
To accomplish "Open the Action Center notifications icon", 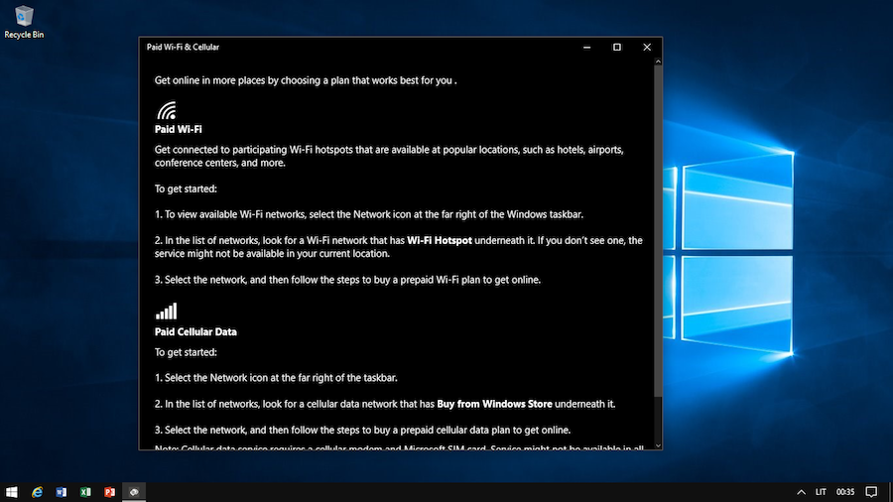I will tap(871, 491).
